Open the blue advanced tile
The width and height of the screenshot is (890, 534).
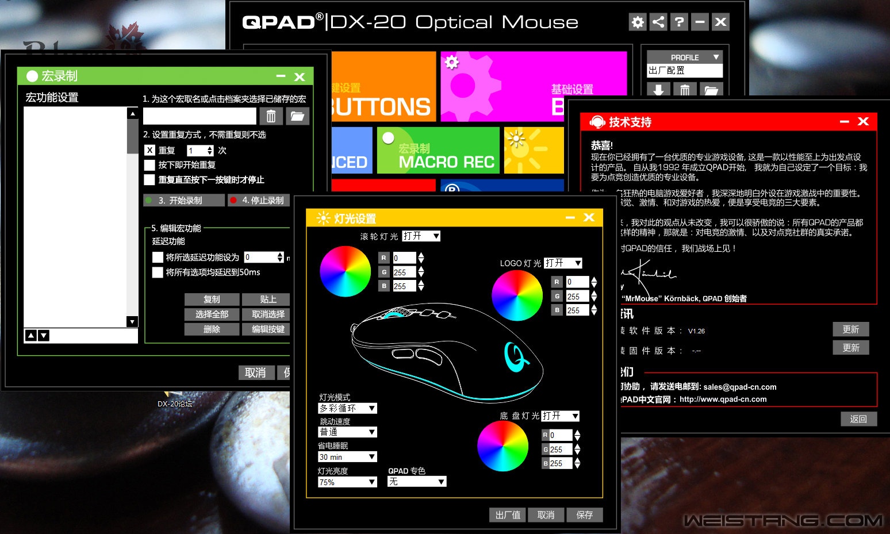pyautogui.click(x=352, y=150)
